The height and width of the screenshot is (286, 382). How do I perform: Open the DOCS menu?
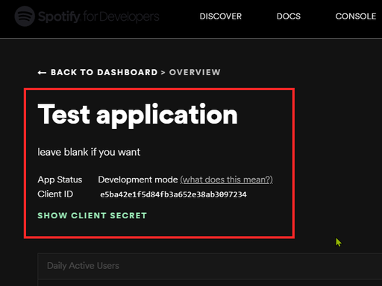[289, 16]
